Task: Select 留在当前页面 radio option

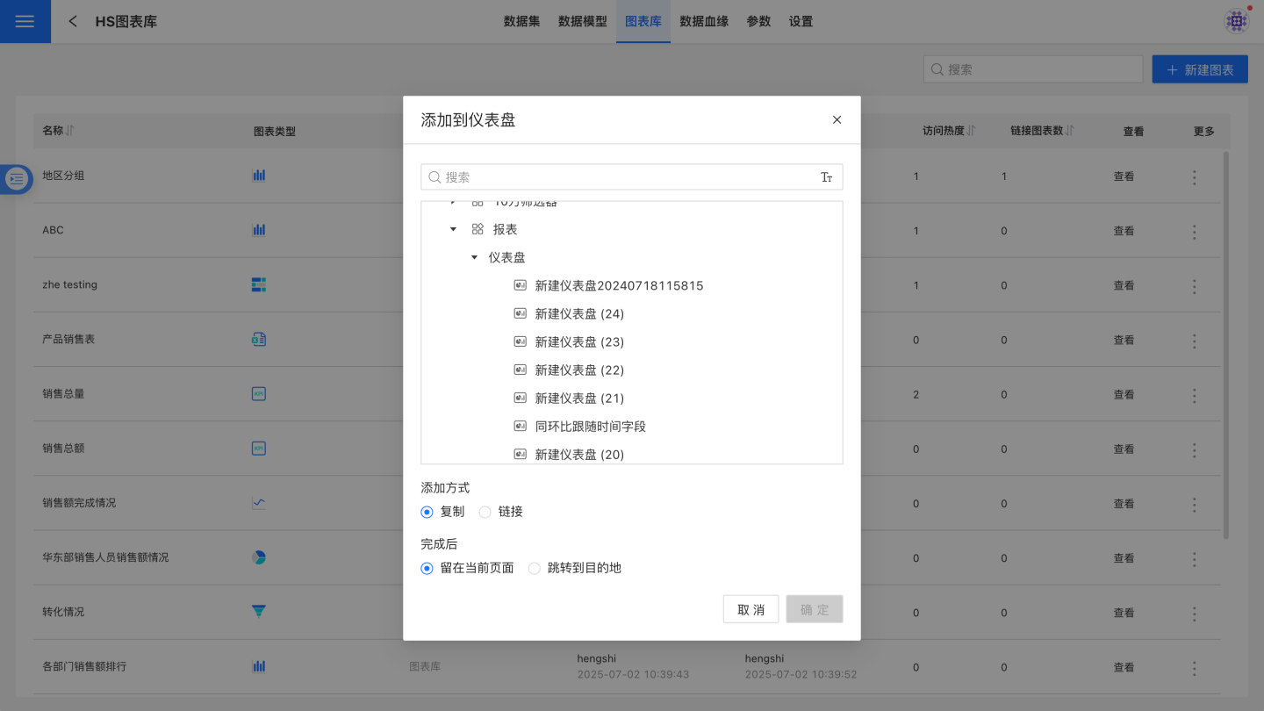Action: click(x=427, y=568)
